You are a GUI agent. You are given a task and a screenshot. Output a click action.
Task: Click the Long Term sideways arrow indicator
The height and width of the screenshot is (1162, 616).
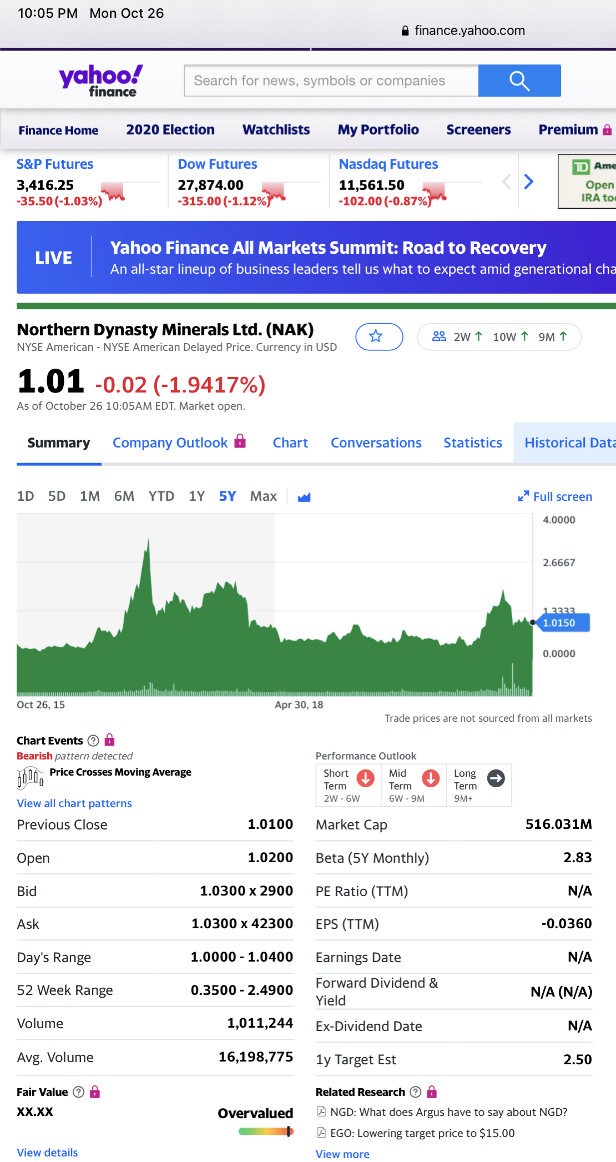[x=496, y=778]
